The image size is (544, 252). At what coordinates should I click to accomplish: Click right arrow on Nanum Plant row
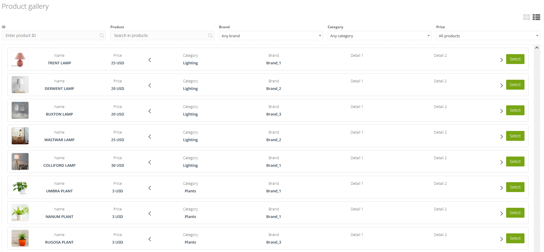tap(501, 213)
